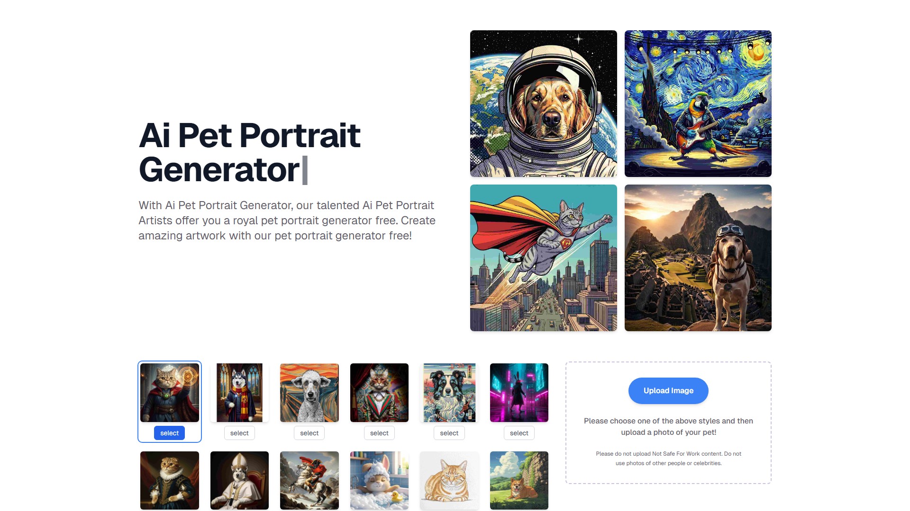910x511 pixels.
Task: Choose the anime meadow dog thumbnail
Action: point(519,480)
